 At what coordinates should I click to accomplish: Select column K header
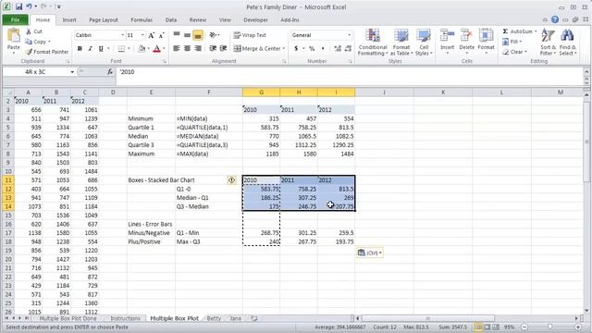click(x=443, y=92)
